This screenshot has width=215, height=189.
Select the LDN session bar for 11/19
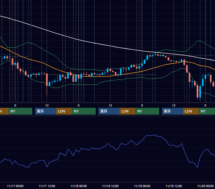191,111
